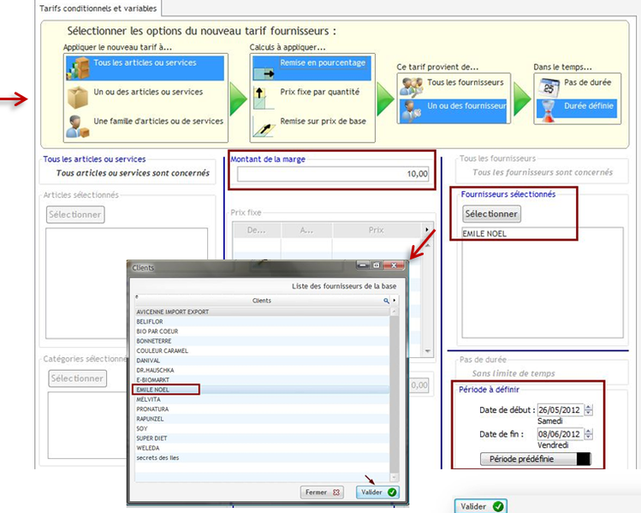This screenshot has width=641, height=513.
Task: Click the calendar icon for no duration
Action: (x=549, y=87)
